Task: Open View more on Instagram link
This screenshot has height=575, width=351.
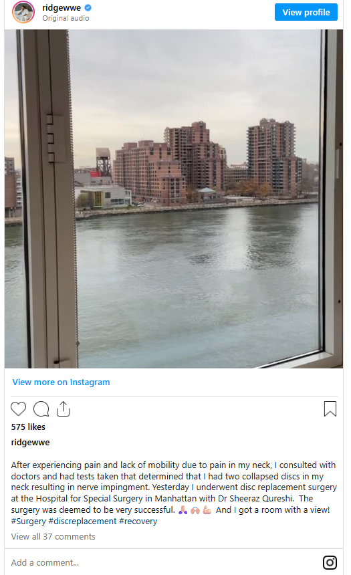Action: pyautogui.click(x=61, y=382)
